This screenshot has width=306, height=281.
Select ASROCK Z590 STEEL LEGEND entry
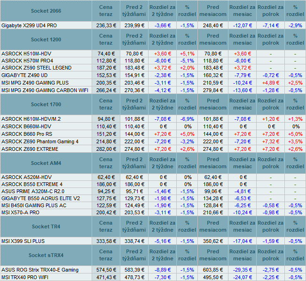click(37, 68)
